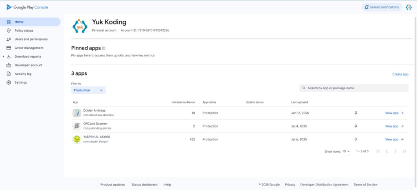Click the Google Play Console logo
The height and width of the screenshot is (190, 417).
27,7
